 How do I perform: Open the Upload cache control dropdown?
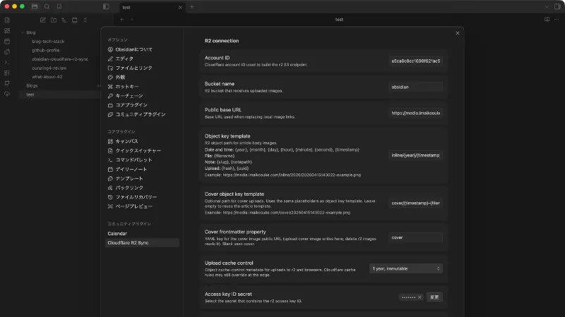click(x=405, y=268)
